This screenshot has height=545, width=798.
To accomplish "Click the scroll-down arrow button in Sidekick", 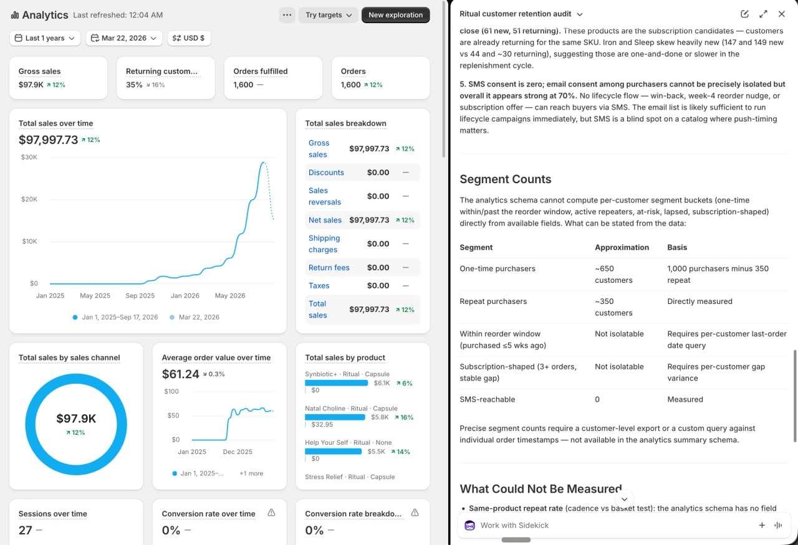I will click(624, 499).
